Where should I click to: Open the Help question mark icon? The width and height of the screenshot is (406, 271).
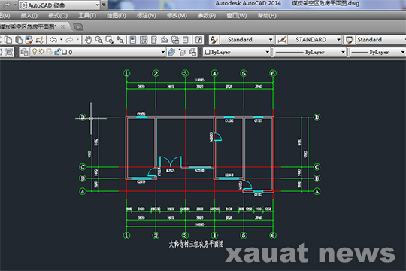pos(198,40)
